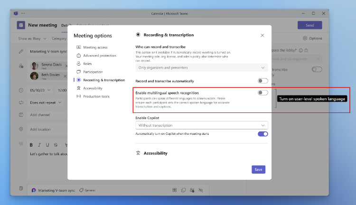Toggle Record and transcribe automatically

(262, 81)
